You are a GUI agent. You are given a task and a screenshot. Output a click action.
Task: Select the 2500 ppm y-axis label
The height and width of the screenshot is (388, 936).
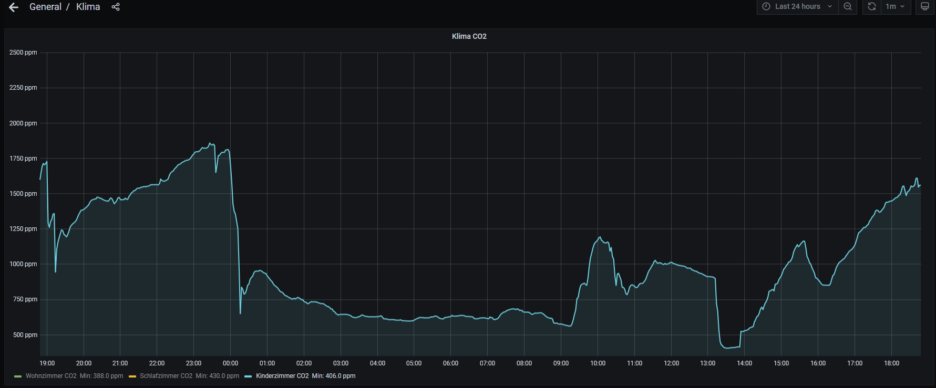tap(23, 53)
